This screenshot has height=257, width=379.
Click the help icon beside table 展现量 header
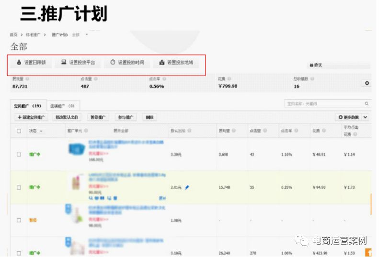click(x=234, y=131)
